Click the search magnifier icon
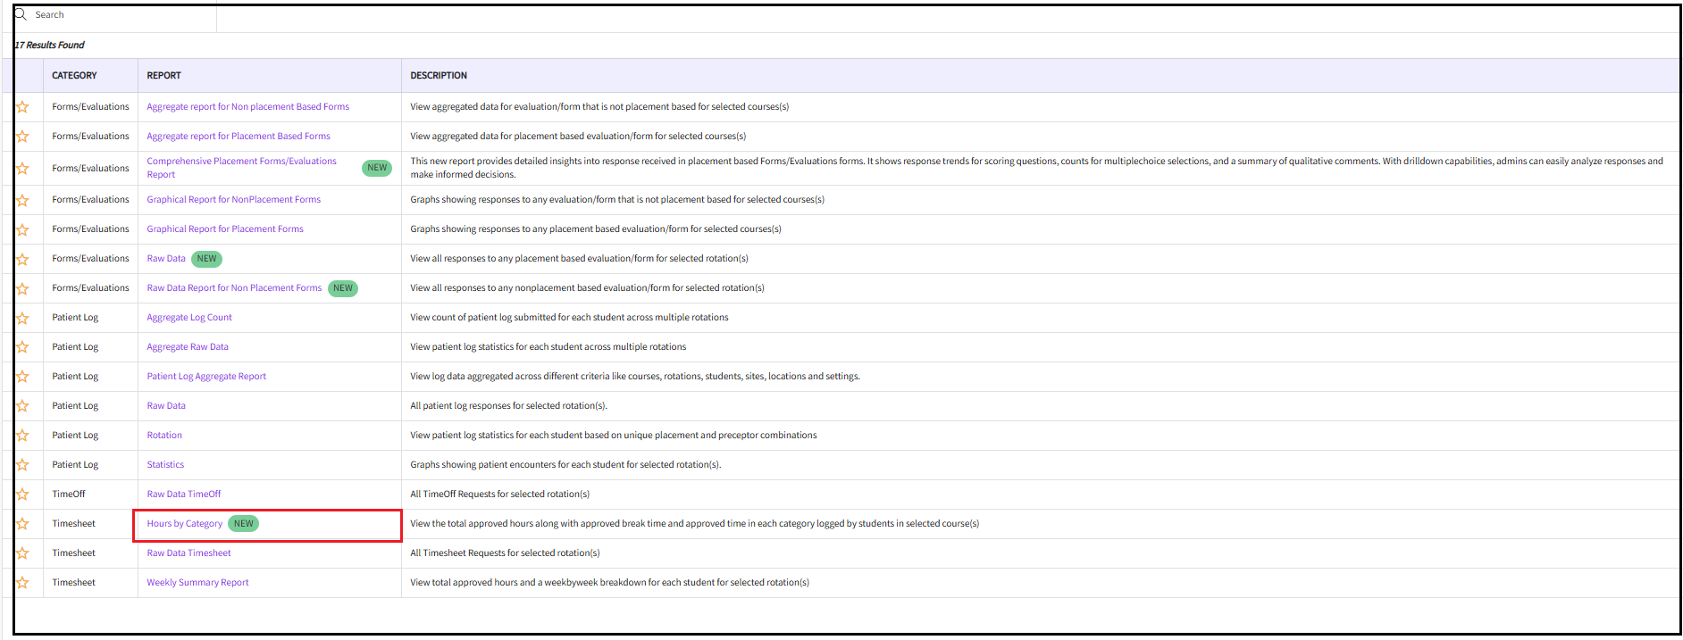Image resolution: width=1683 pixels, height=640 pixels. pyautogui.click(x=21, y=15)
